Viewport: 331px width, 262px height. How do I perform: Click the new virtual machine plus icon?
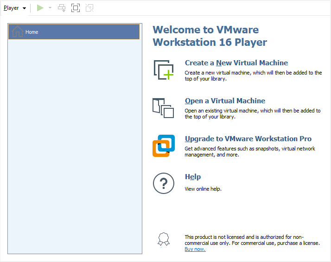pyautogui.click(x=164, y=70)
